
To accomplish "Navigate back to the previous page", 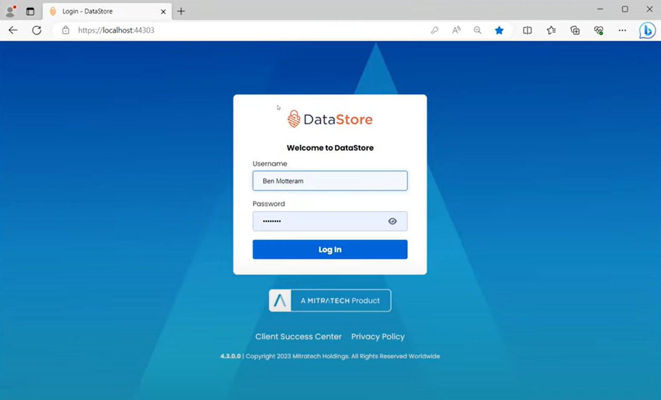I will [12, 30].
